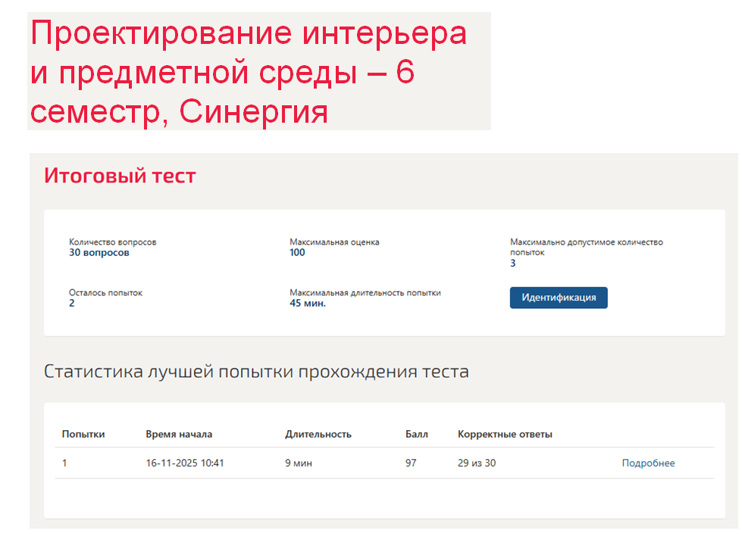Click the maximum grade value '100'
Screen dimensions: 742x537
(x=297, y=252)
